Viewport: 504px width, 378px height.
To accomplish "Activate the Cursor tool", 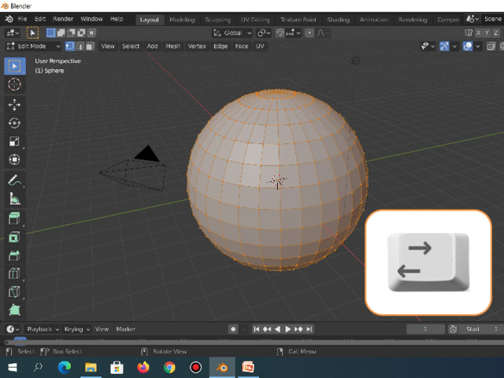I will [14, 84].
